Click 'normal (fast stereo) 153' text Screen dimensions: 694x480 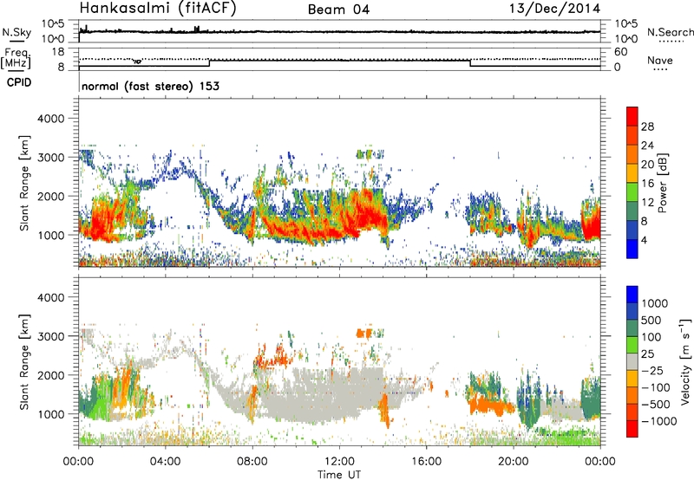coord(150,86)
